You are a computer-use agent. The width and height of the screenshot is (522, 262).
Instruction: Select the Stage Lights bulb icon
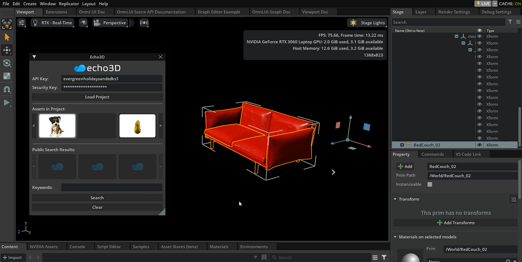(354, 23)
